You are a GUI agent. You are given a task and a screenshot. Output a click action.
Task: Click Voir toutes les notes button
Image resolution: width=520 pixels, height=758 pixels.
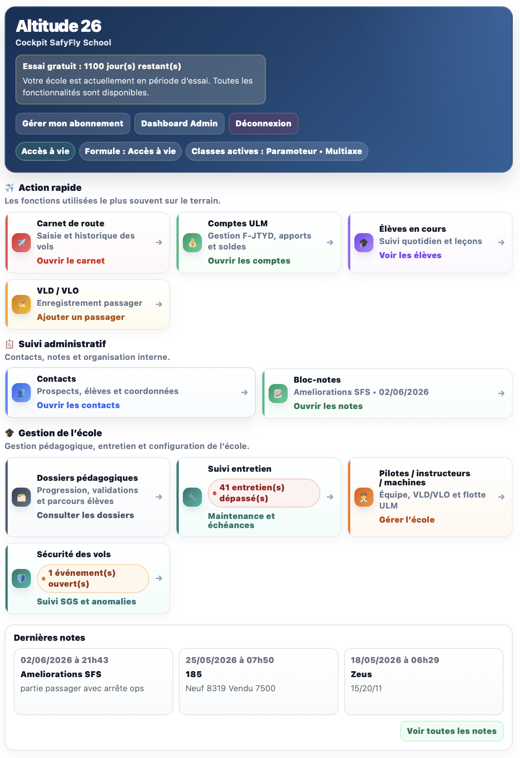click(x=452, y=731)
